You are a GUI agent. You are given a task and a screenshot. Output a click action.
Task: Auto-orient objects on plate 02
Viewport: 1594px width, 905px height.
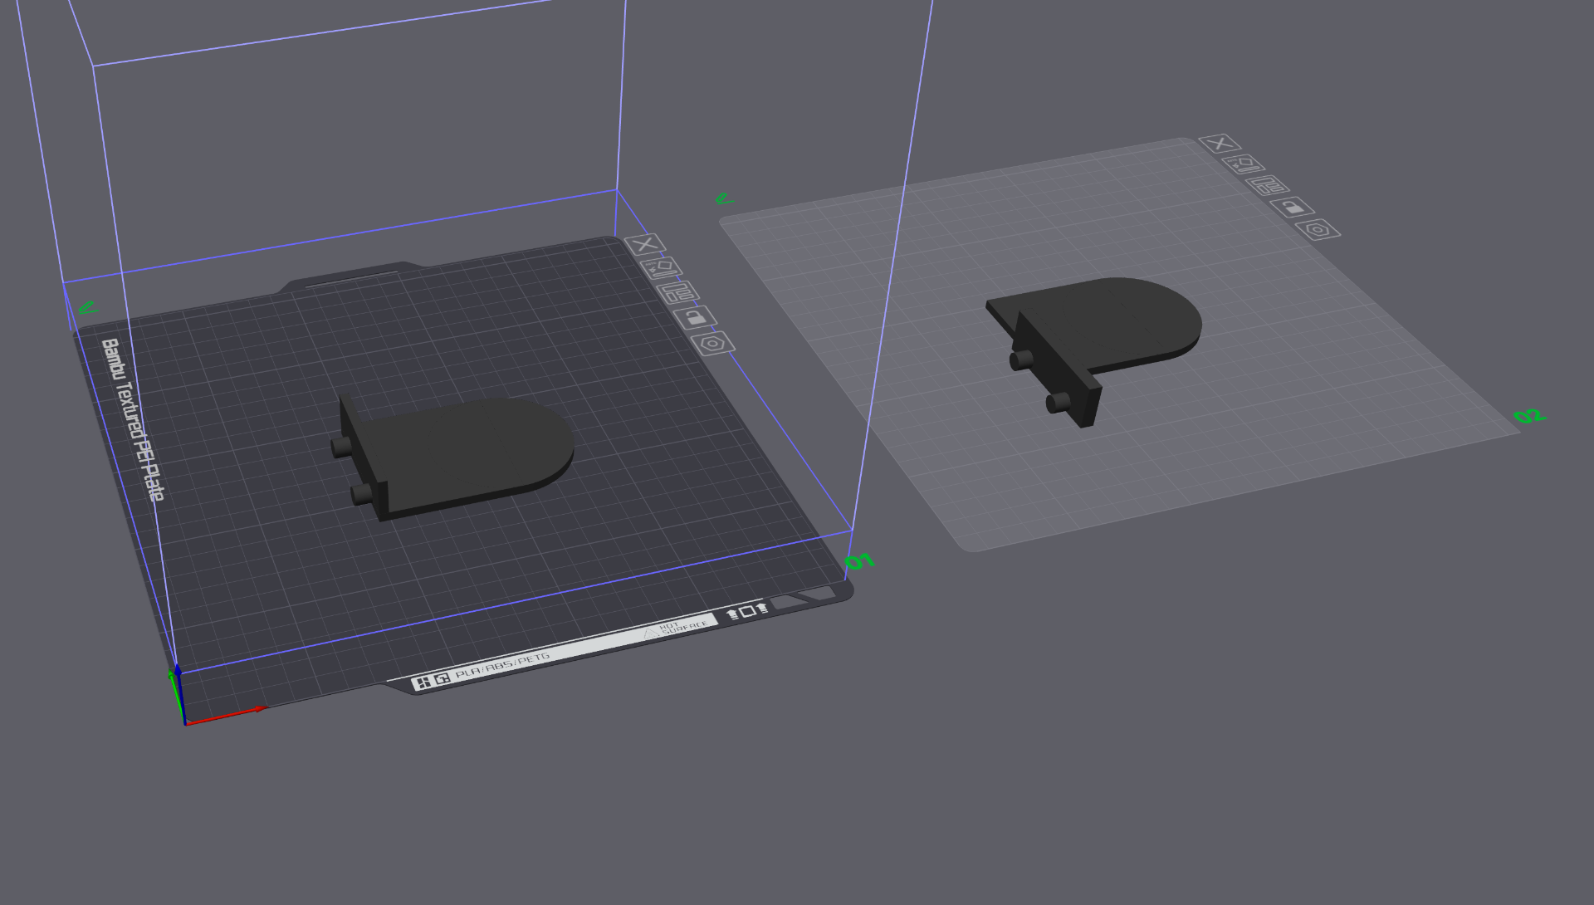[1243, 164]
